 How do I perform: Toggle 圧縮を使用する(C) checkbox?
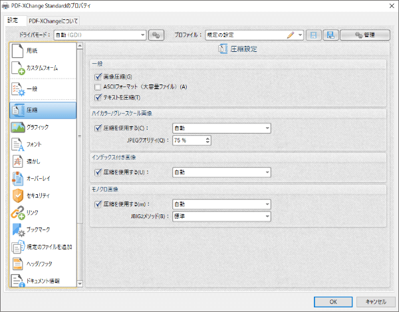(x=98, y=128)
